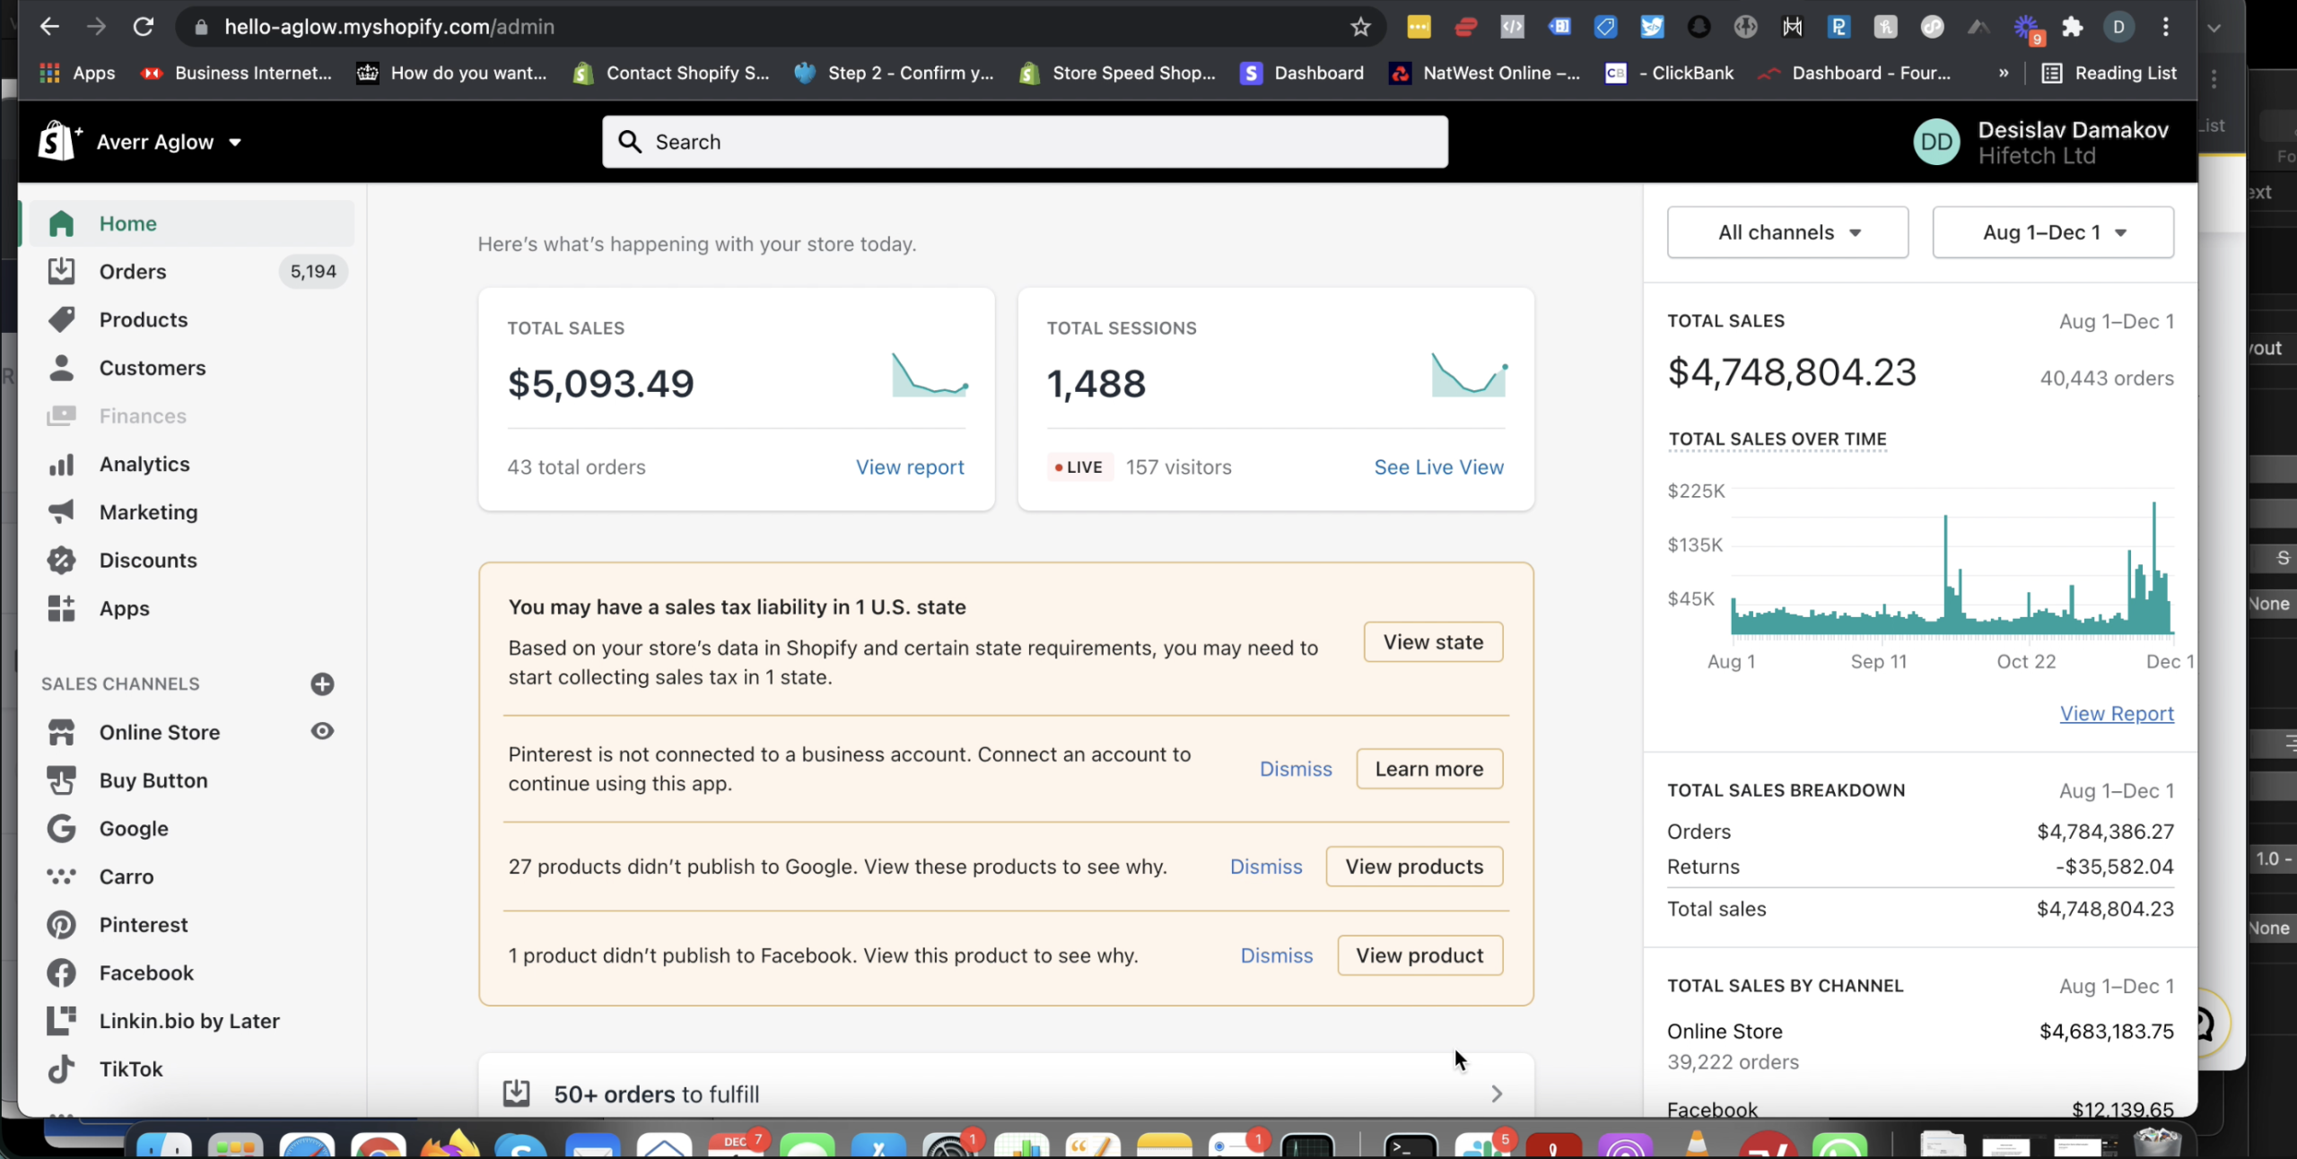Open the All channels dropdown

[x=1787, y=232]
